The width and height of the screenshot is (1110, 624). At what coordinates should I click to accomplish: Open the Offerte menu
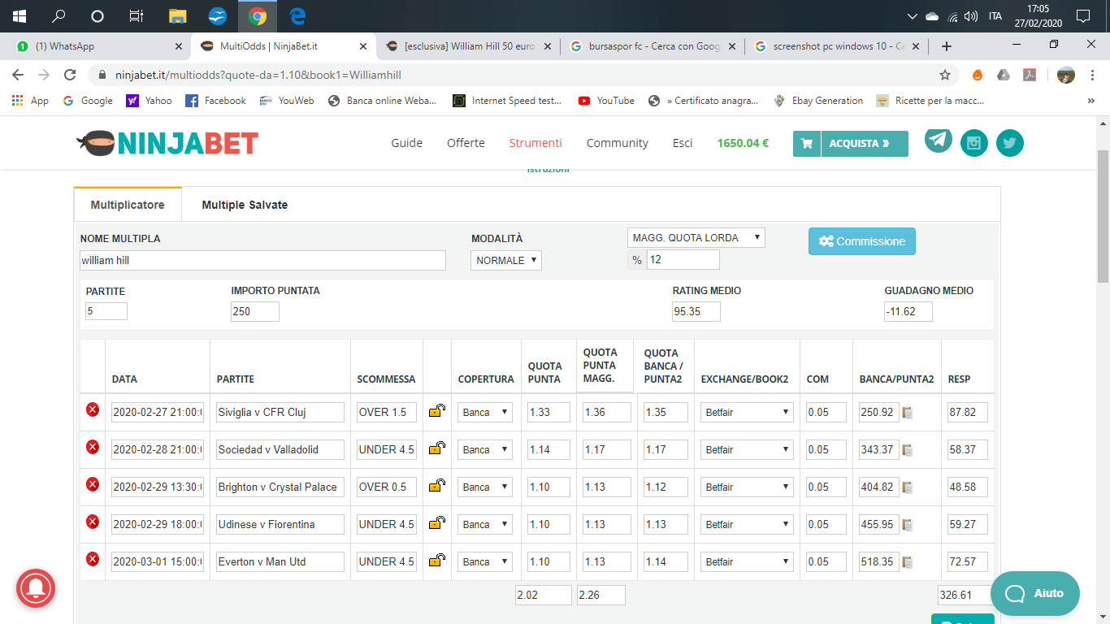pos(466,143)
